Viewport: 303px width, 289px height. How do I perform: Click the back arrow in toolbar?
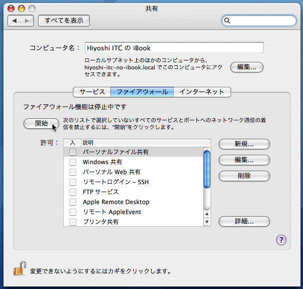click(x=15, y=20)
